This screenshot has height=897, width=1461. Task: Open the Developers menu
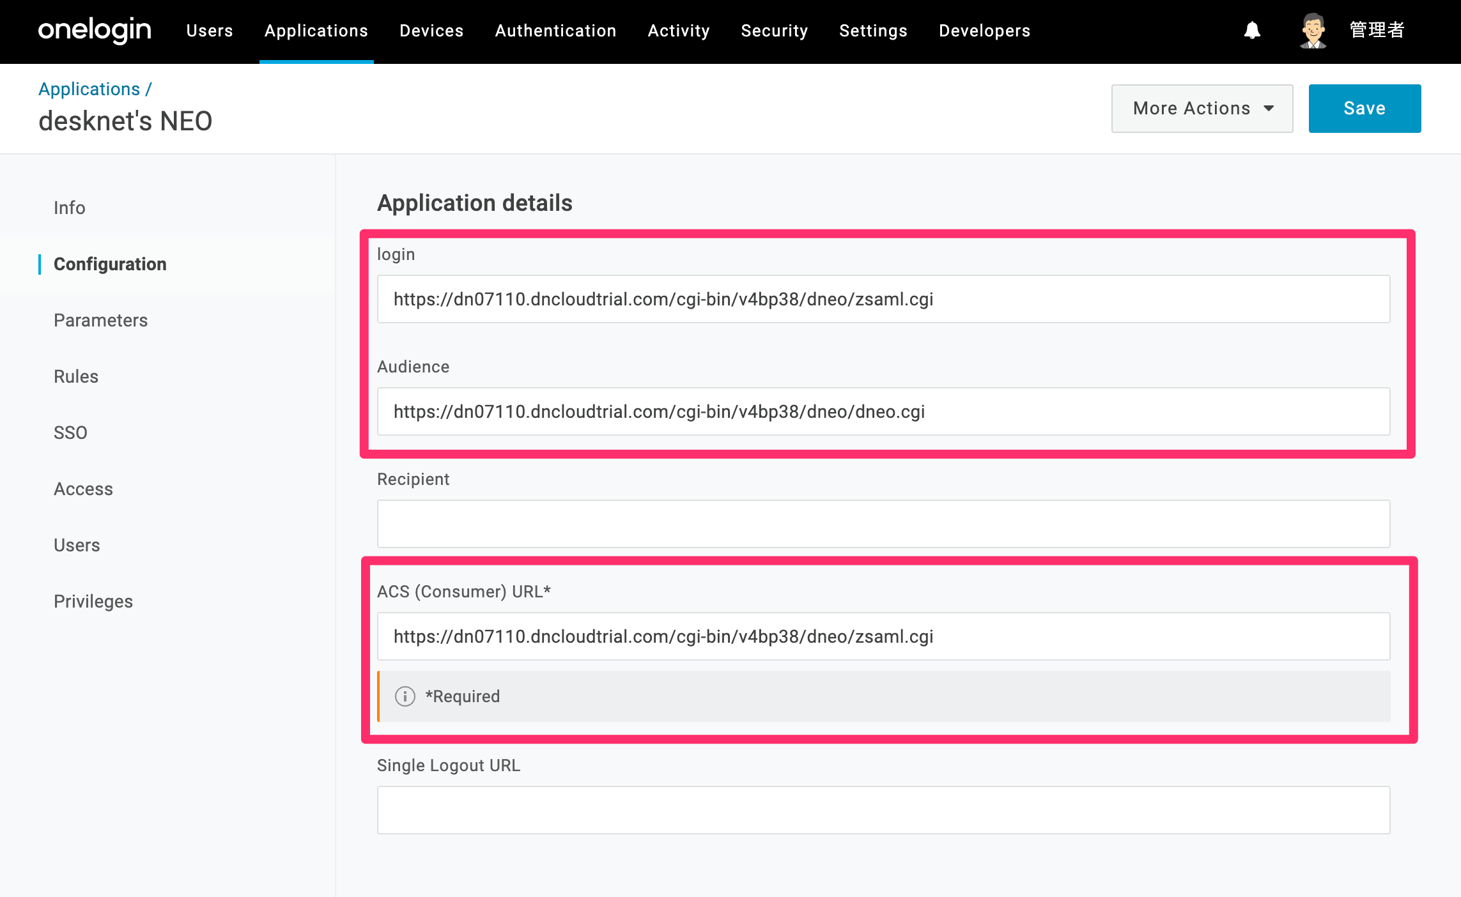(x=984, y=31)
